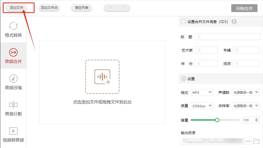Click the 开始合并 start merge button
This screenshot has width=263, height=148.
tap(244, 8)
